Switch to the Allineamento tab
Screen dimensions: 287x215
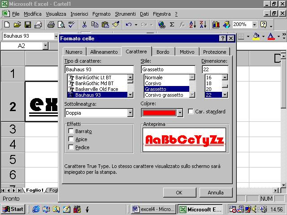click(104, 52)
